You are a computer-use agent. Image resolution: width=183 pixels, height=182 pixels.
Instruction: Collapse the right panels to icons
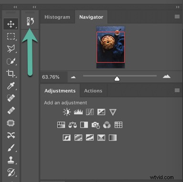[x=178, y=7]
